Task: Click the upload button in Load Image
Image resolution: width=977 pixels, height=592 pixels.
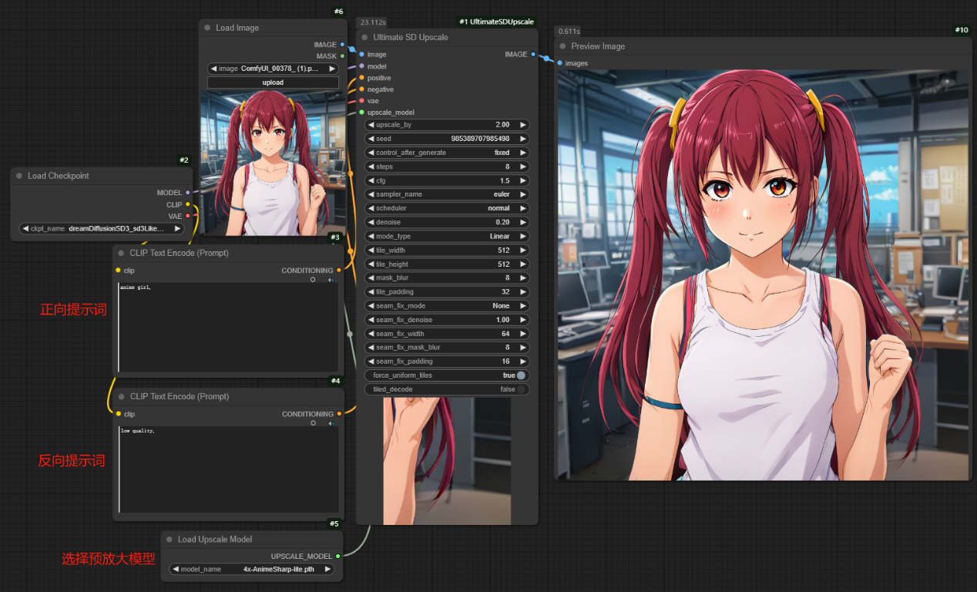Action: tap(273, 82)
